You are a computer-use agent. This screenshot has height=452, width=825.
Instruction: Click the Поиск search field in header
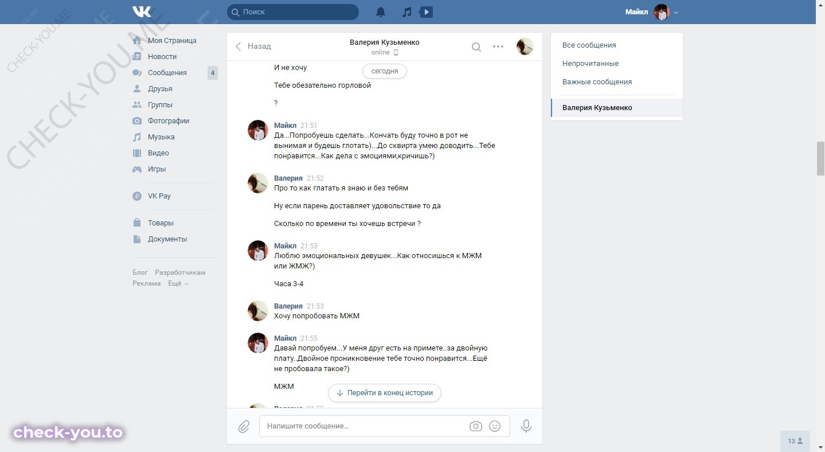pos(293,12)
